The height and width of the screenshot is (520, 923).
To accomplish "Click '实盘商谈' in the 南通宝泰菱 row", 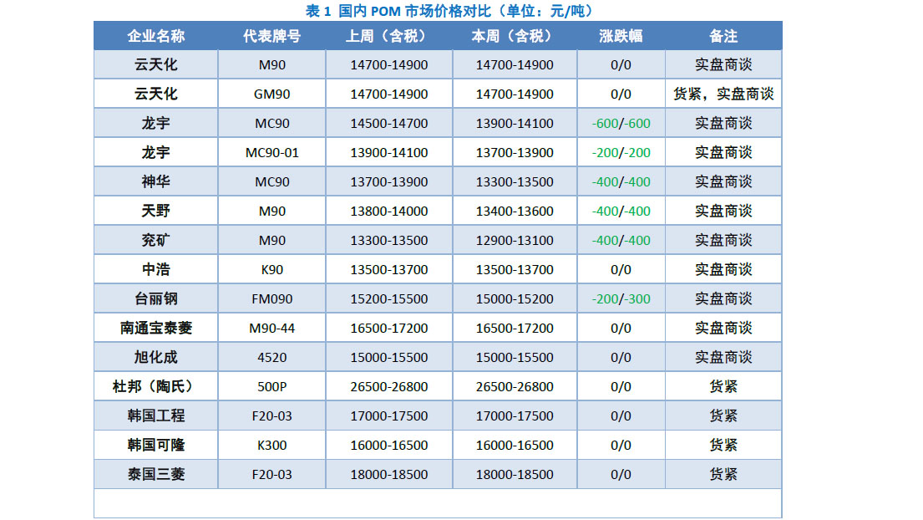I will click(723, 328).
